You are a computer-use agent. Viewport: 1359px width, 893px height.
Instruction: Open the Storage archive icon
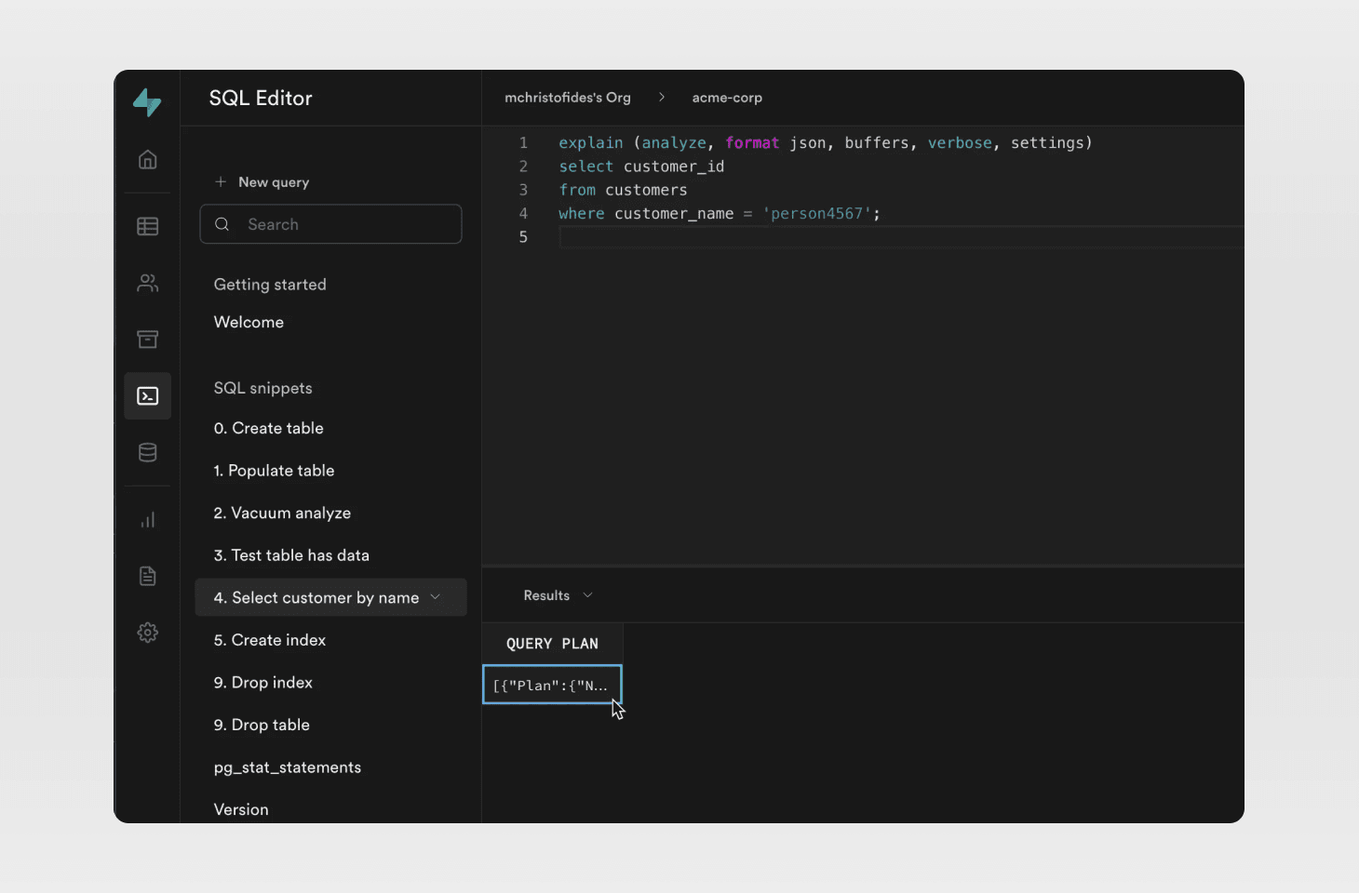pos(147,340)
